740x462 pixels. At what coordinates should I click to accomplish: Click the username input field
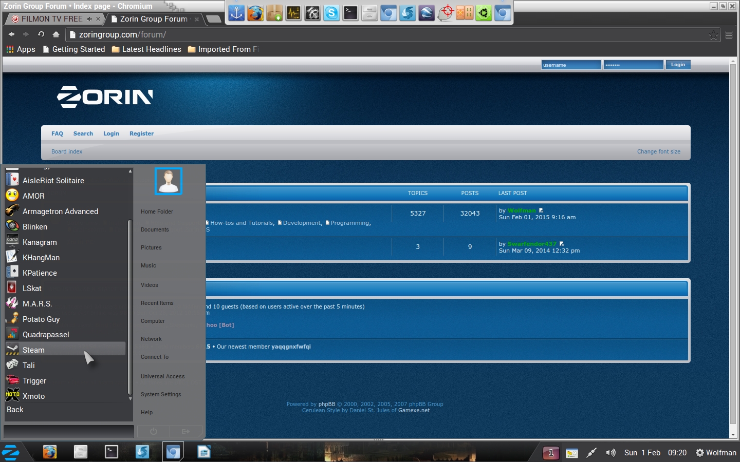(x=570, y=65)
